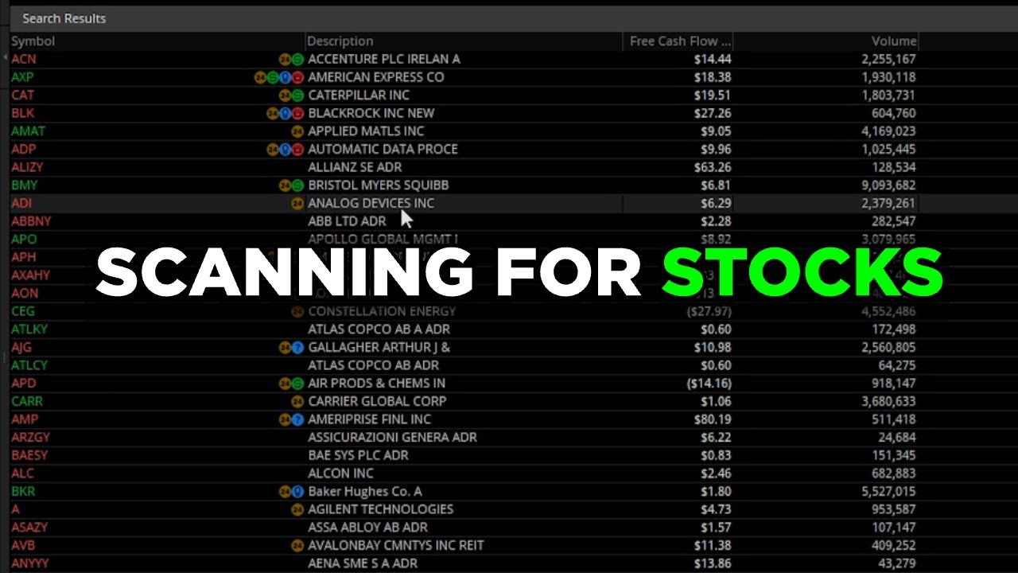Sort by the Symbol column header
Image resolution: width=1018 pixels, height=573 pixels.
(33, 41)
